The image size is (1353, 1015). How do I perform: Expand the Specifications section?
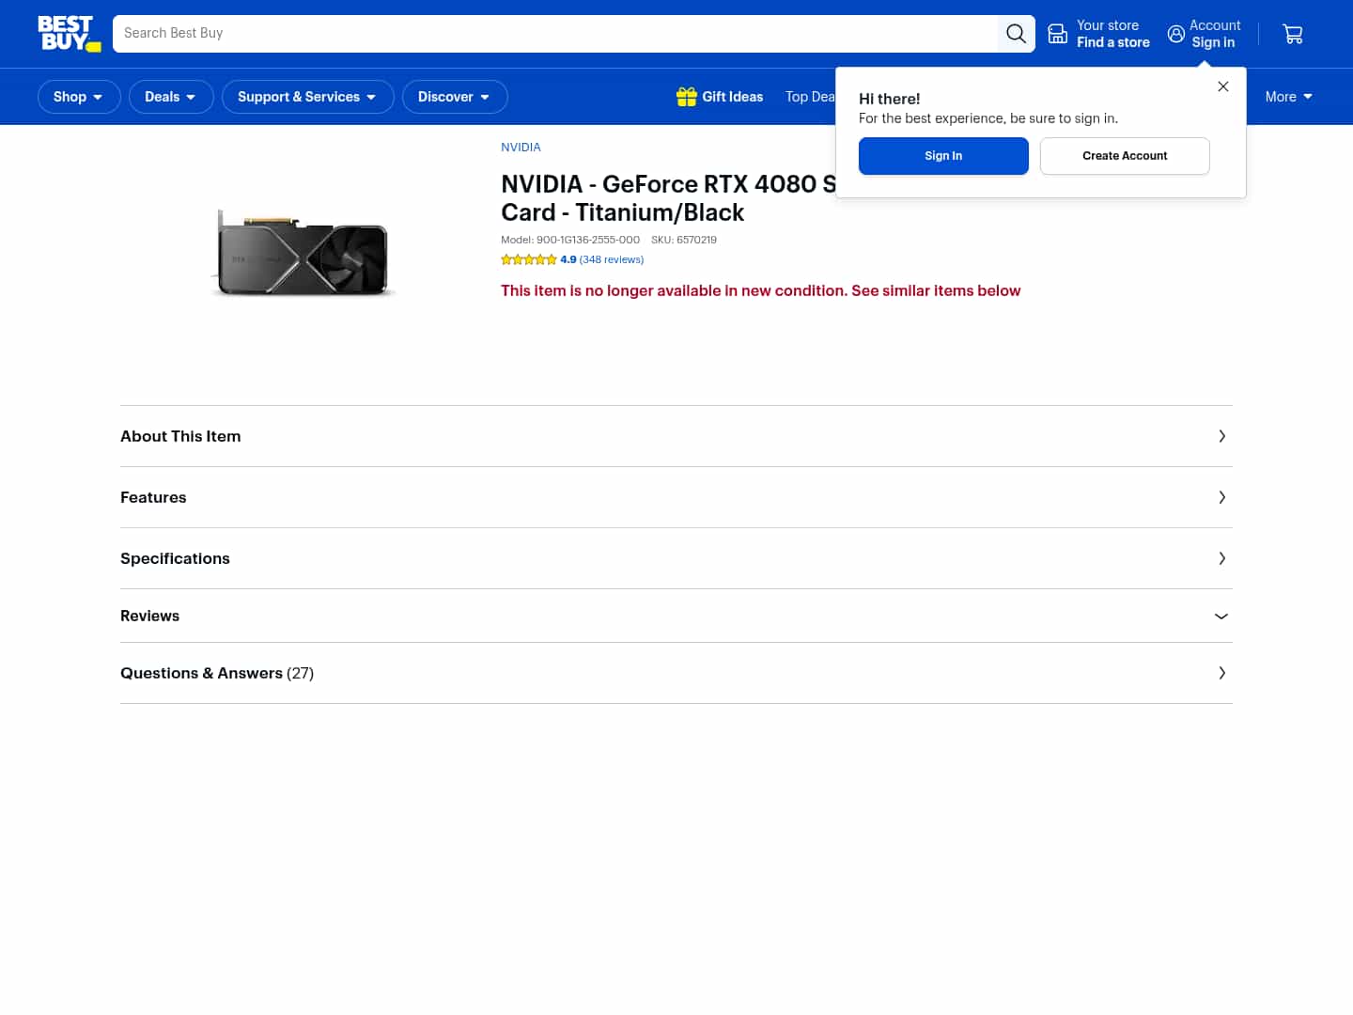click(x=676, y=558)
